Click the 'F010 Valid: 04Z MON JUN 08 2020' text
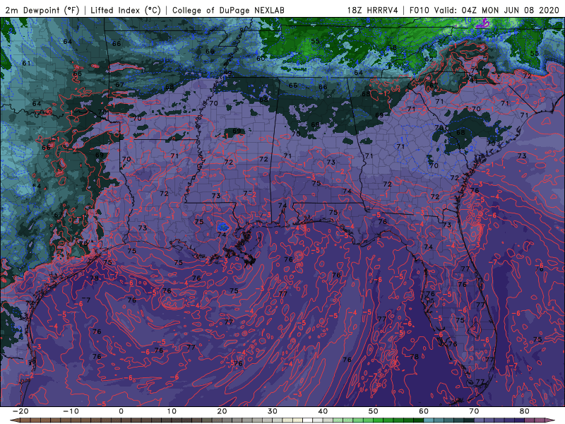 484,10
